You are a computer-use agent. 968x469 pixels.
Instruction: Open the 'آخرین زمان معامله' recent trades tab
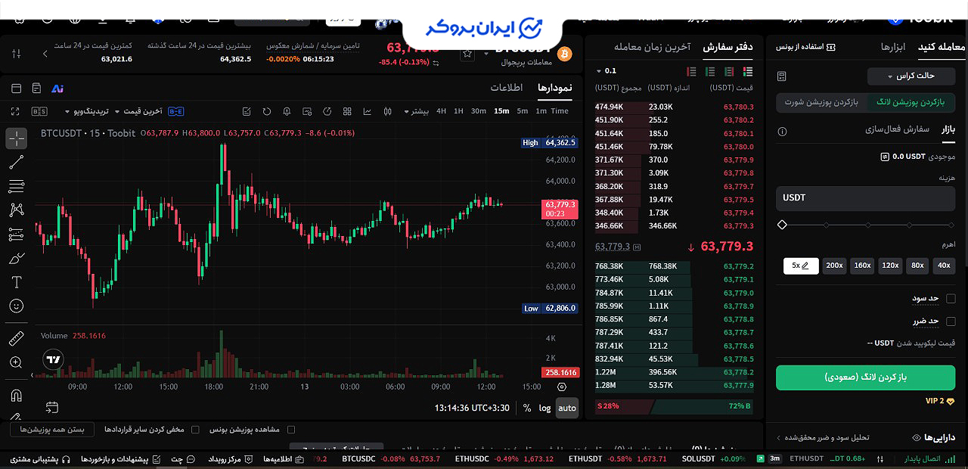[653, 47]
